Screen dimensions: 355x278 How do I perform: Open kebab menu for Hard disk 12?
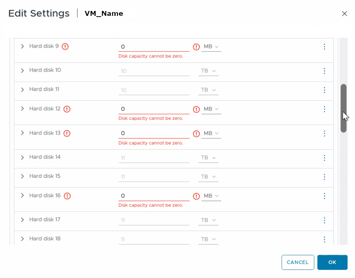coord(324,109)
